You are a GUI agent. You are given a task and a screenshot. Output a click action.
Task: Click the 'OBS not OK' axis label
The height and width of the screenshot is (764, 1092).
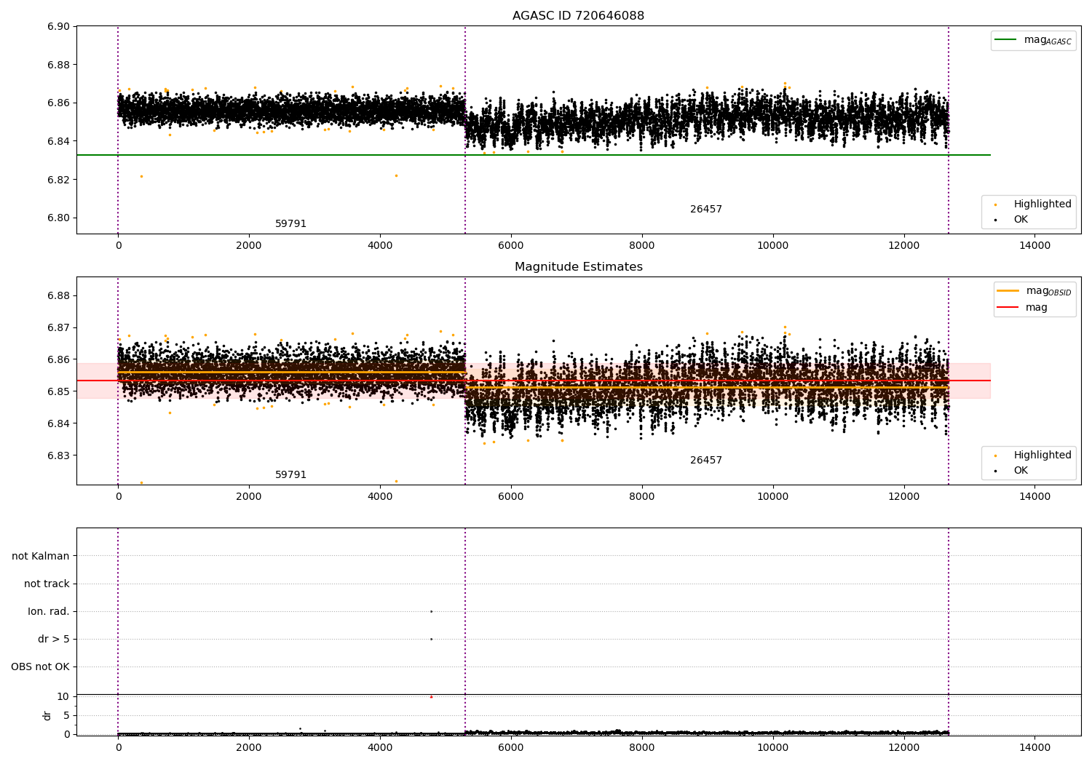(x=40, y=667)
